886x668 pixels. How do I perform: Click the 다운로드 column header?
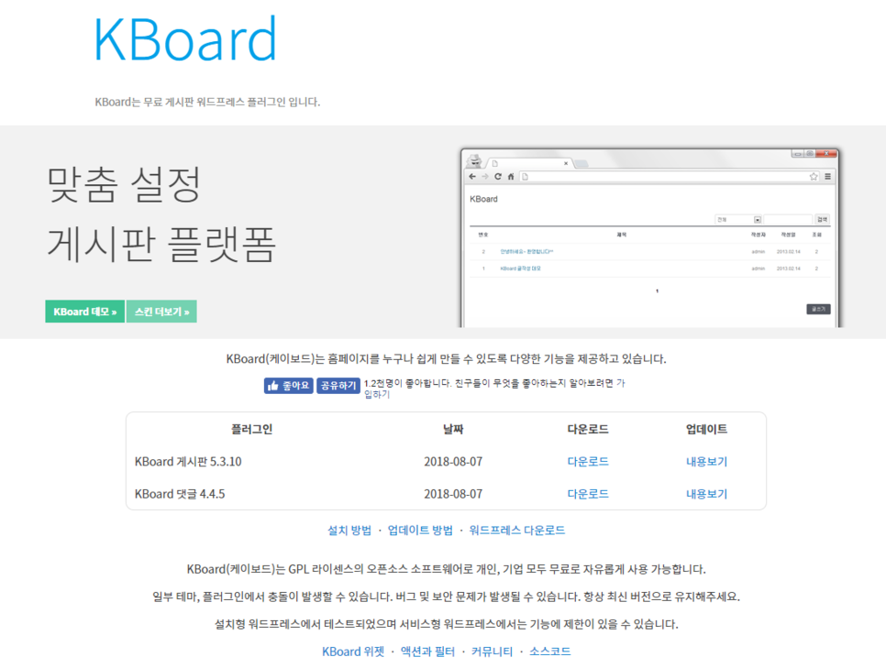click(x=588, y=429)
